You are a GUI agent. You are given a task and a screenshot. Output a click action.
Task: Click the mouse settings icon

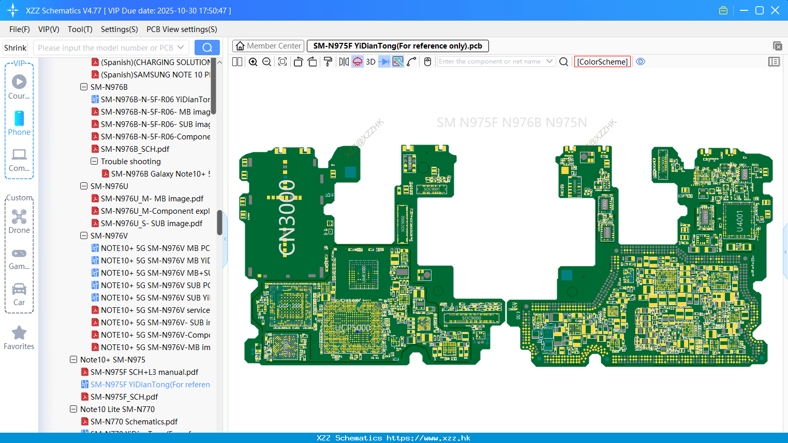tap(427, 61)
